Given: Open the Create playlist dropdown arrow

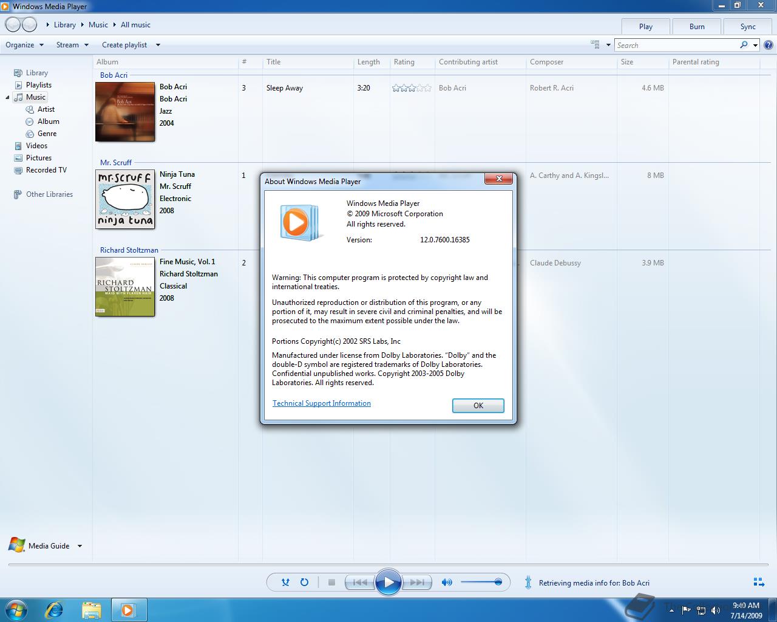Looking at the screenshot, I should 158,45.
